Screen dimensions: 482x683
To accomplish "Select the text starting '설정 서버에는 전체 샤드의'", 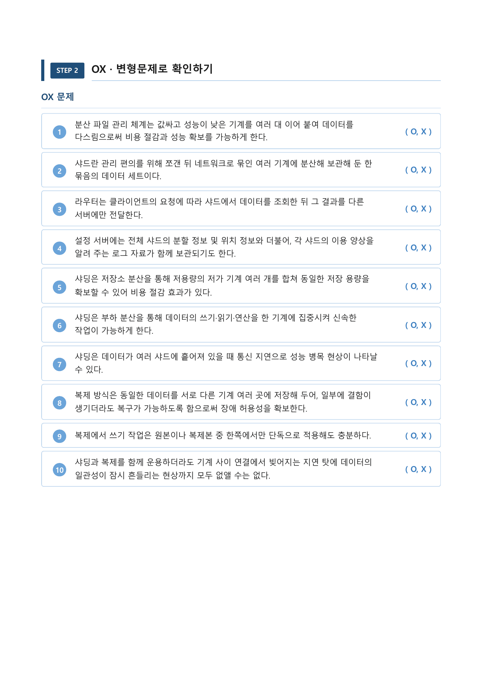I will [x=224, y=247].
